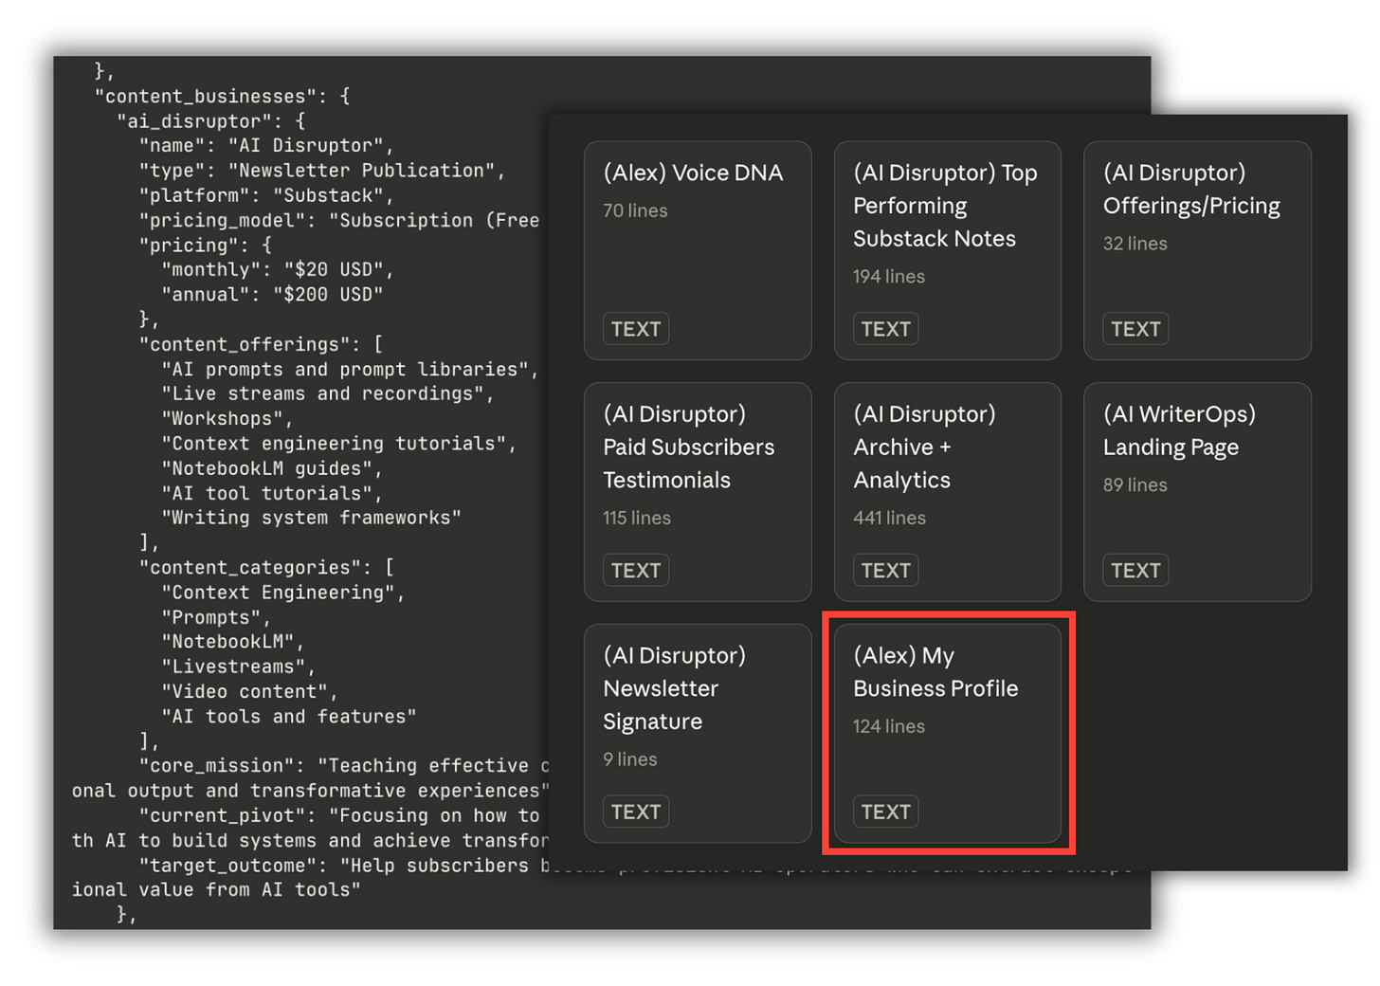Click TEXT badge on Voice DNA card
Viewport: 1380px width, 986px height.
click(636, 329)
